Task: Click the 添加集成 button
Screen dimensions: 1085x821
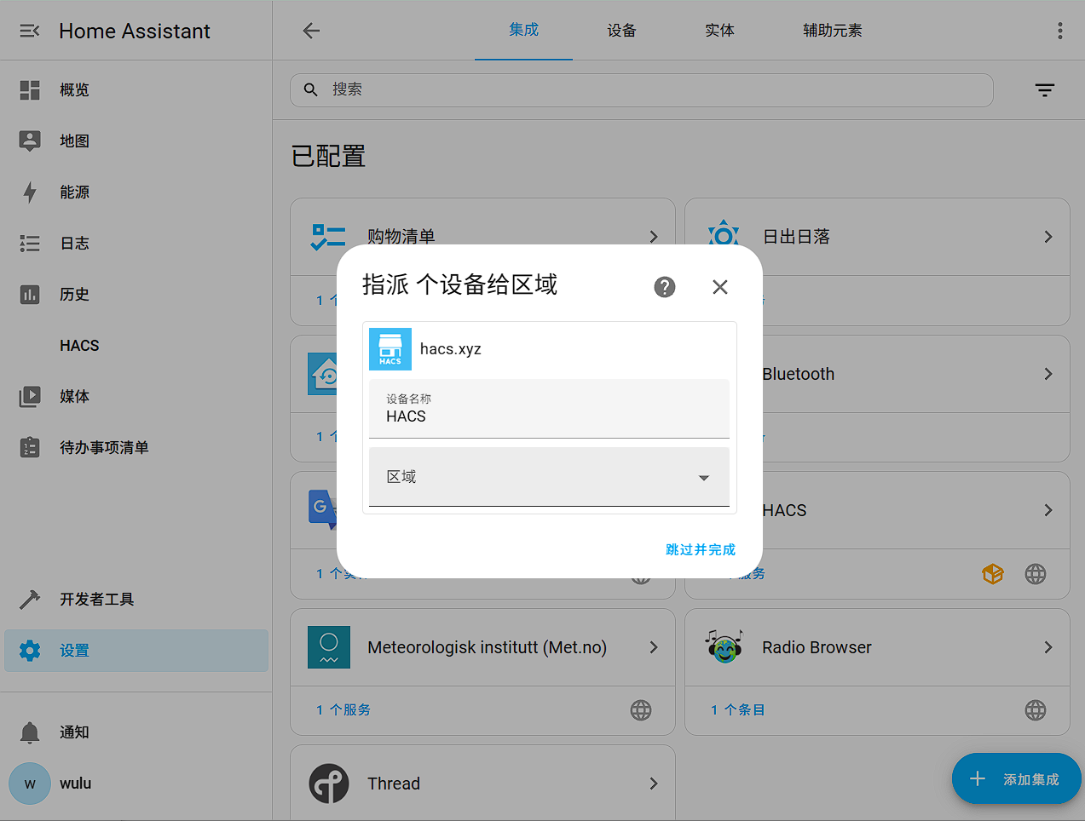Action: coord(1016,778)
